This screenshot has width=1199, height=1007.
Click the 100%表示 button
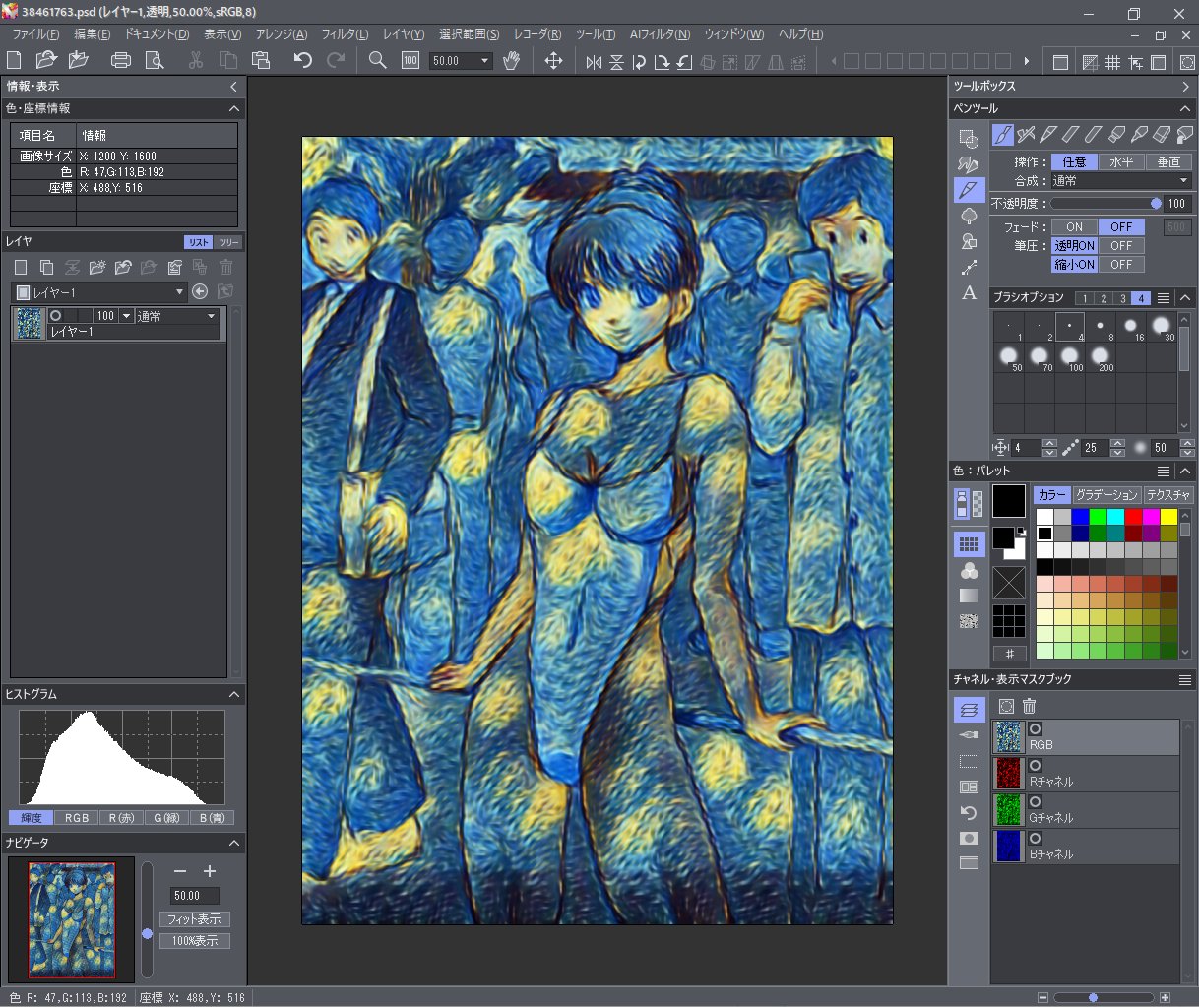pos(194,941)
